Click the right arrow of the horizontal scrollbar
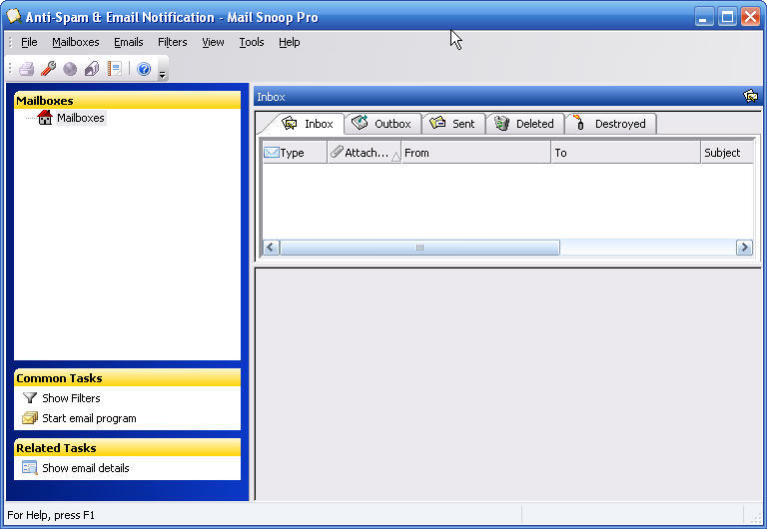767x529 pixels. point(744,247)
